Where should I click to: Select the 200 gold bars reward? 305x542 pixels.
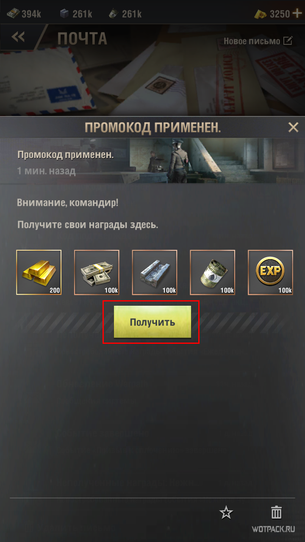tap(39, 272)
